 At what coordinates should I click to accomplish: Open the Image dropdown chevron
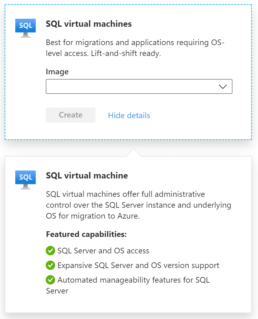(223, 87)
